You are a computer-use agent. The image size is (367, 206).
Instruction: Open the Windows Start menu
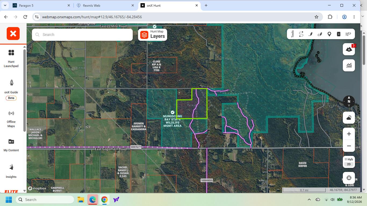point(9,200)
